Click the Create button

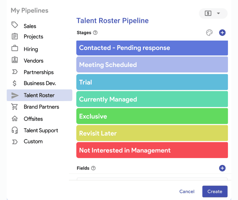click(x=215, y=191)
